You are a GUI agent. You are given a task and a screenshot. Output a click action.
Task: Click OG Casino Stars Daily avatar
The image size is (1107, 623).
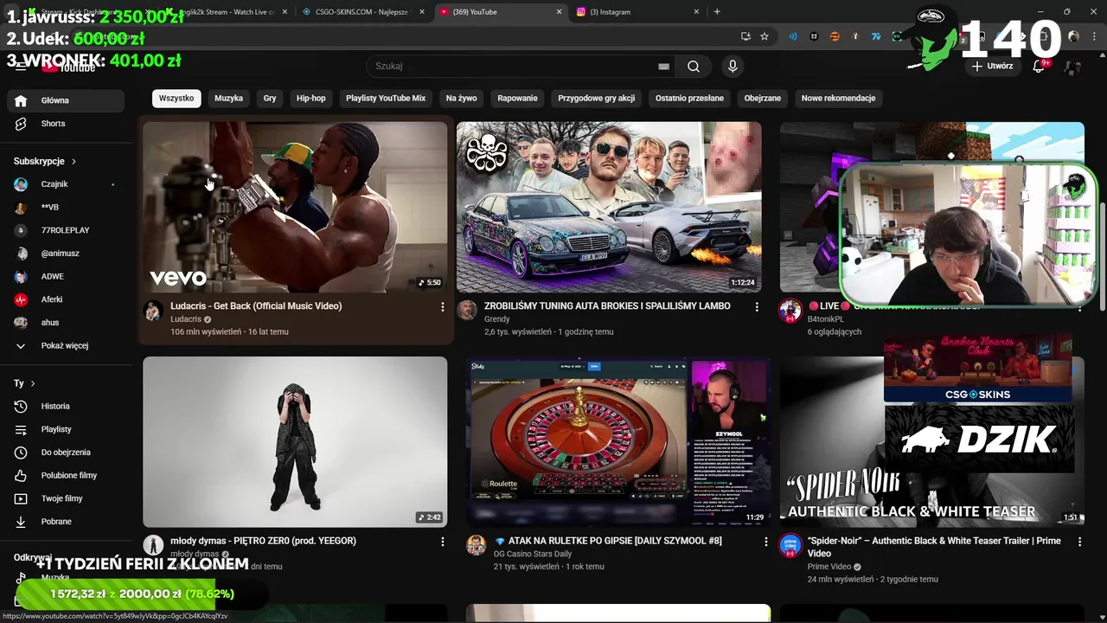(476, 545)
